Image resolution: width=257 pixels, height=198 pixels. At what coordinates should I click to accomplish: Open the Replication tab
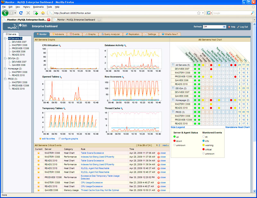point(132,34)
